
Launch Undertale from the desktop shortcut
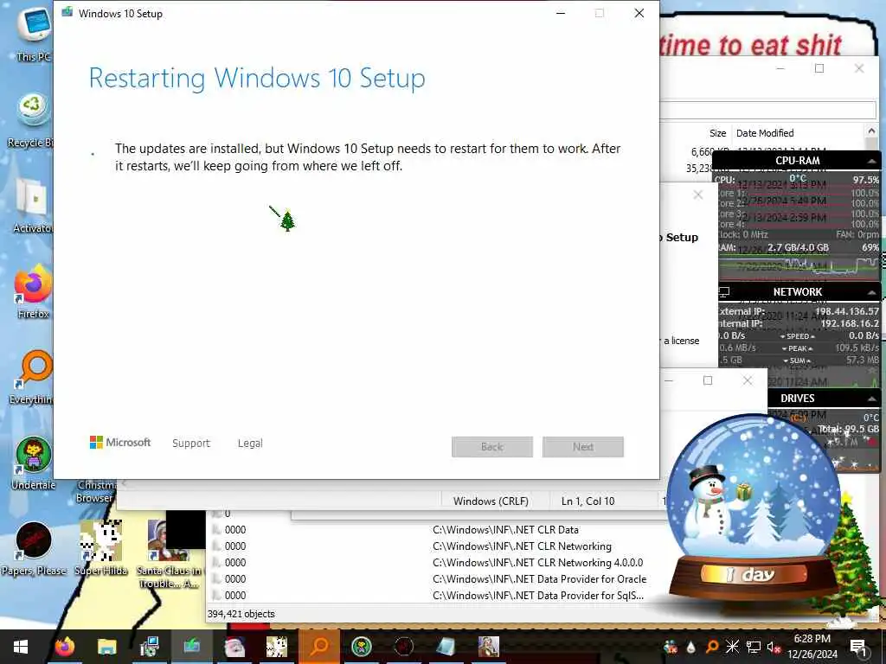(x=34, y=463)
